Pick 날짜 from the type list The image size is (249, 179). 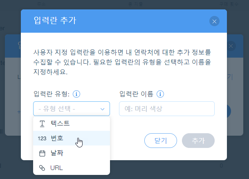(57, 154)
